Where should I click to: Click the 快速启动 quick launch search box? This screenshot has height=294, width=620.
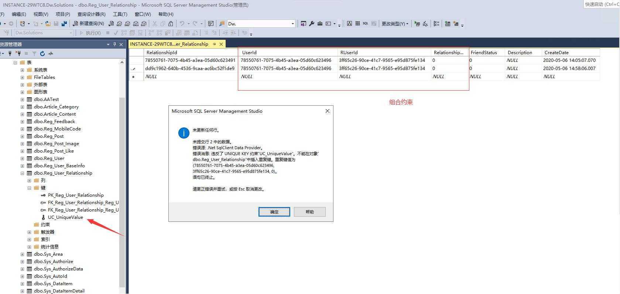point(602,4)
